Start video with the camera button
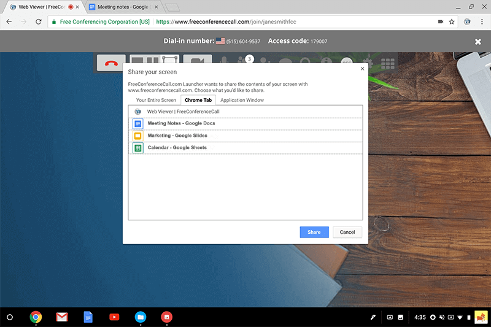Screen dimensions: 491x327 pyautogui.click(x=198, y=60)
